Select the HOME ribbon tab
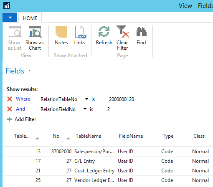Viewport: 213px width, 187px height. [30, 18]
